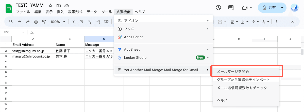
Task: Click the 共有 share button
Action: tap(268, 8)
